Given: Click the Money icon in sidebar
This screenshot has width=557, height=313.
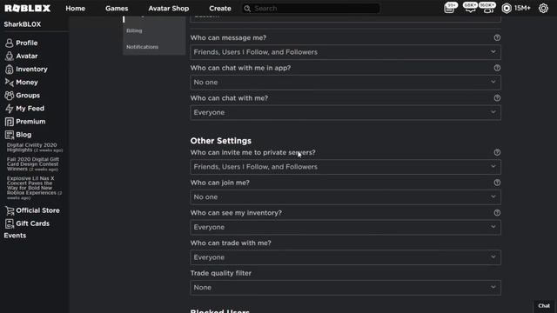Looking at the screenshot, I should click(x=10, y=83).
